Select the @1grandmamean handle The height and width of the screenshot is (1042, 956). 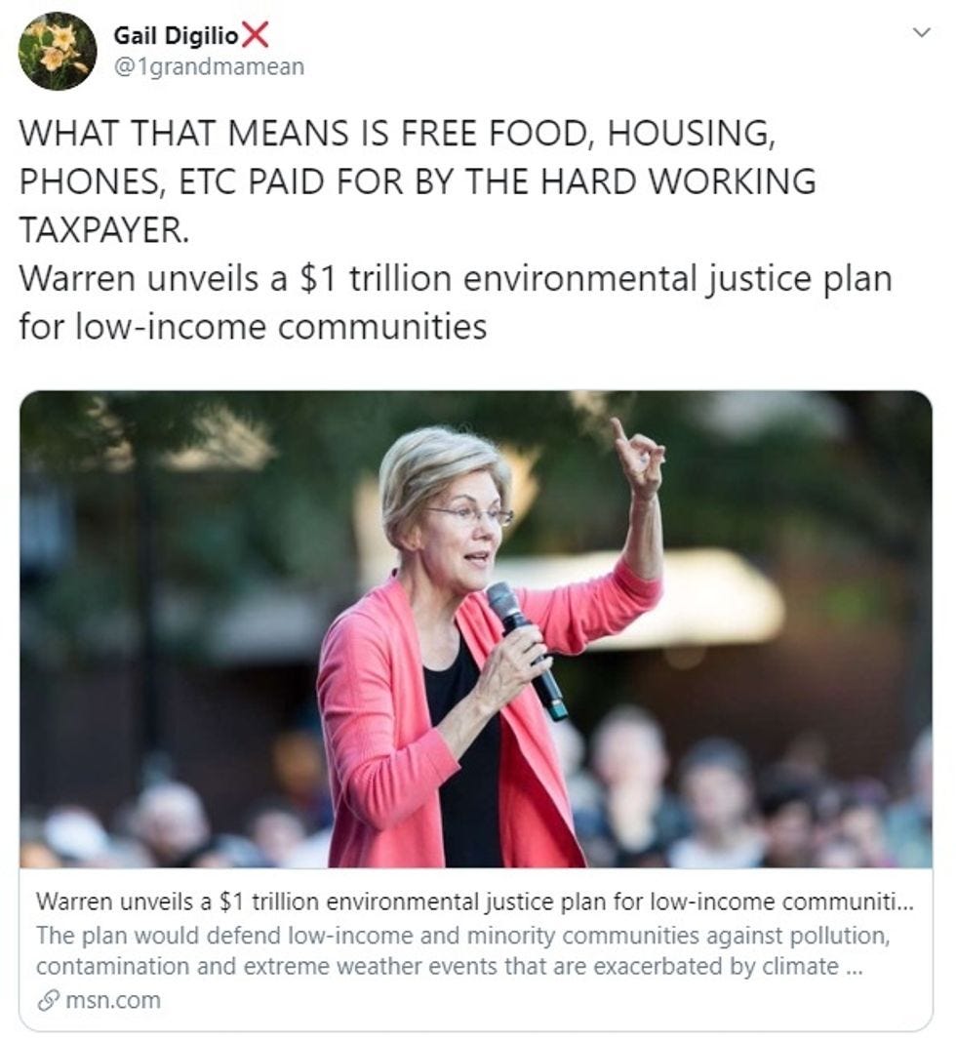[x=210, y=67]
